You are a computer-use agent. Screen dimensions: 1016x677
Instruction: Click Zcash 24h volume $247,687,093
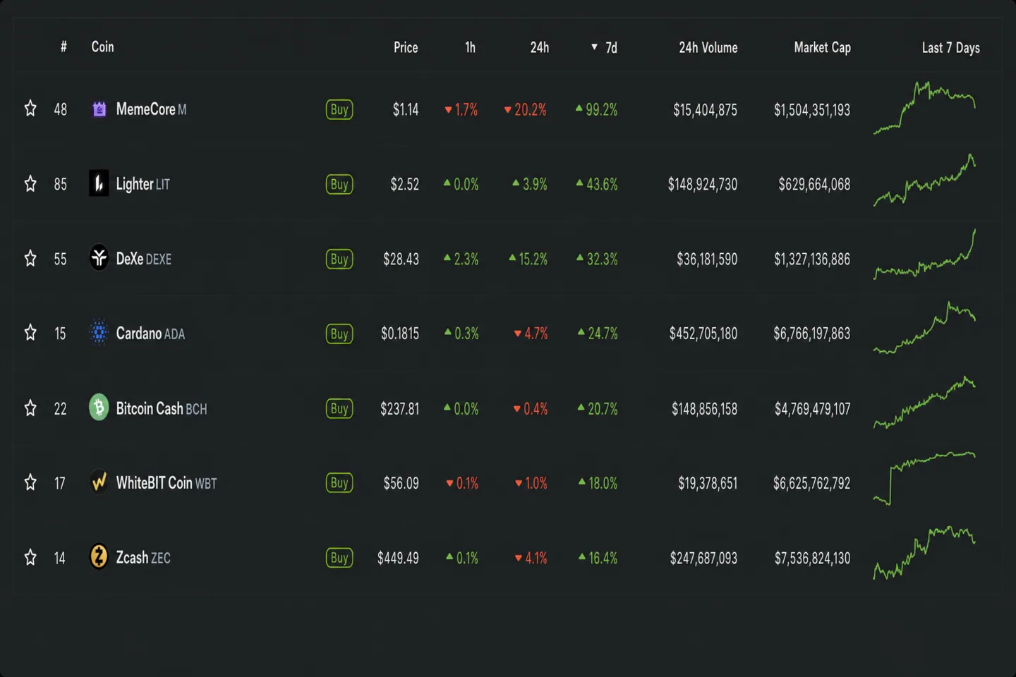703,558
